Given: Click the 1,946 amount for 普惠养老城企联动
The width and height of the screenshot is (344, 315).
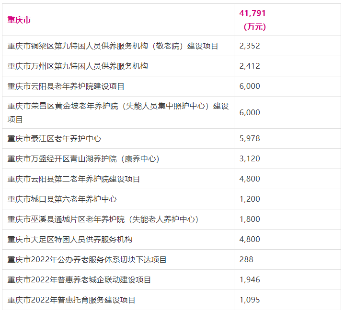Looking at the screenshot, I should click(250, 279).
